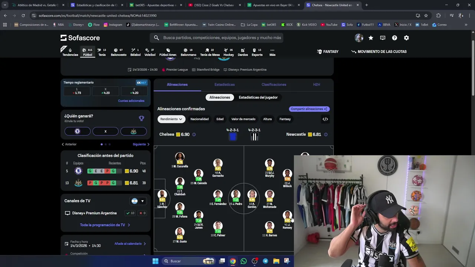Click info icon next to Newcastle rating
This screenshot has height=267, width=475.
coord(326,135)
